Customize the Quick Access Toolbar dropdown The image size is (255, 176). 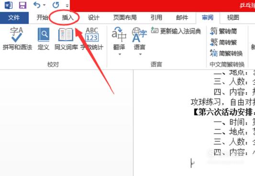tap(67, 6)
